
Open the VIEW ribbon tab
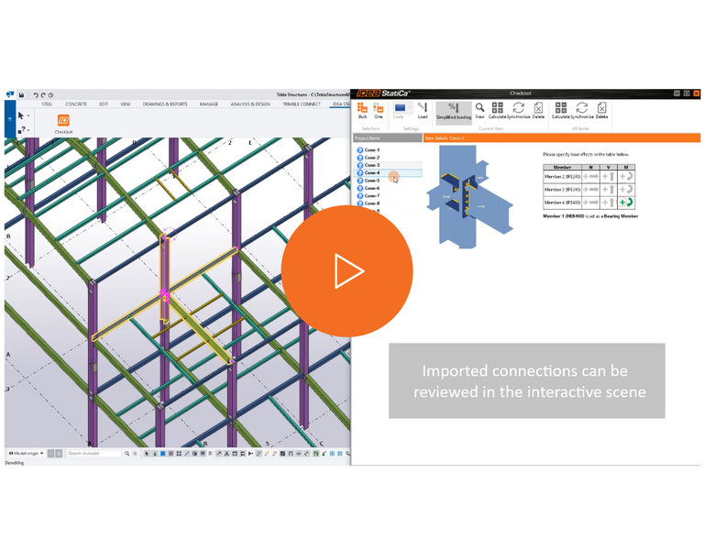[126, 104]
